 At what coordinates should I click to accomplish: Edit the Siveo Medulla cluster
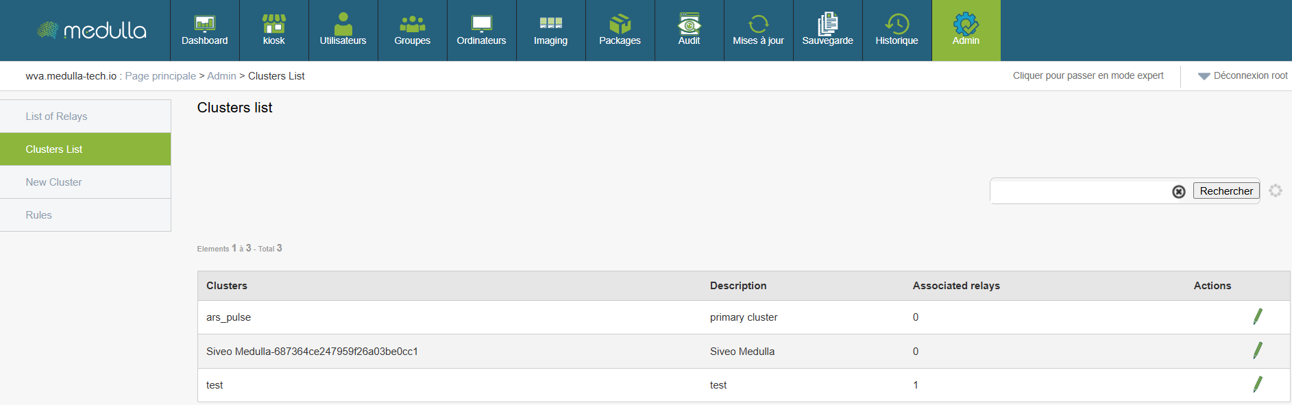tap(1257, 351)
